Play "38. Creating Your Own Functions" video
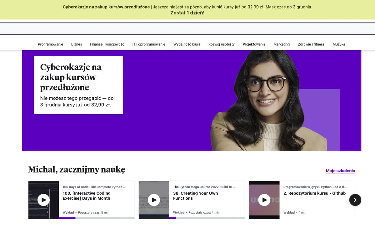Screen dimensions: 375x228 154,200
